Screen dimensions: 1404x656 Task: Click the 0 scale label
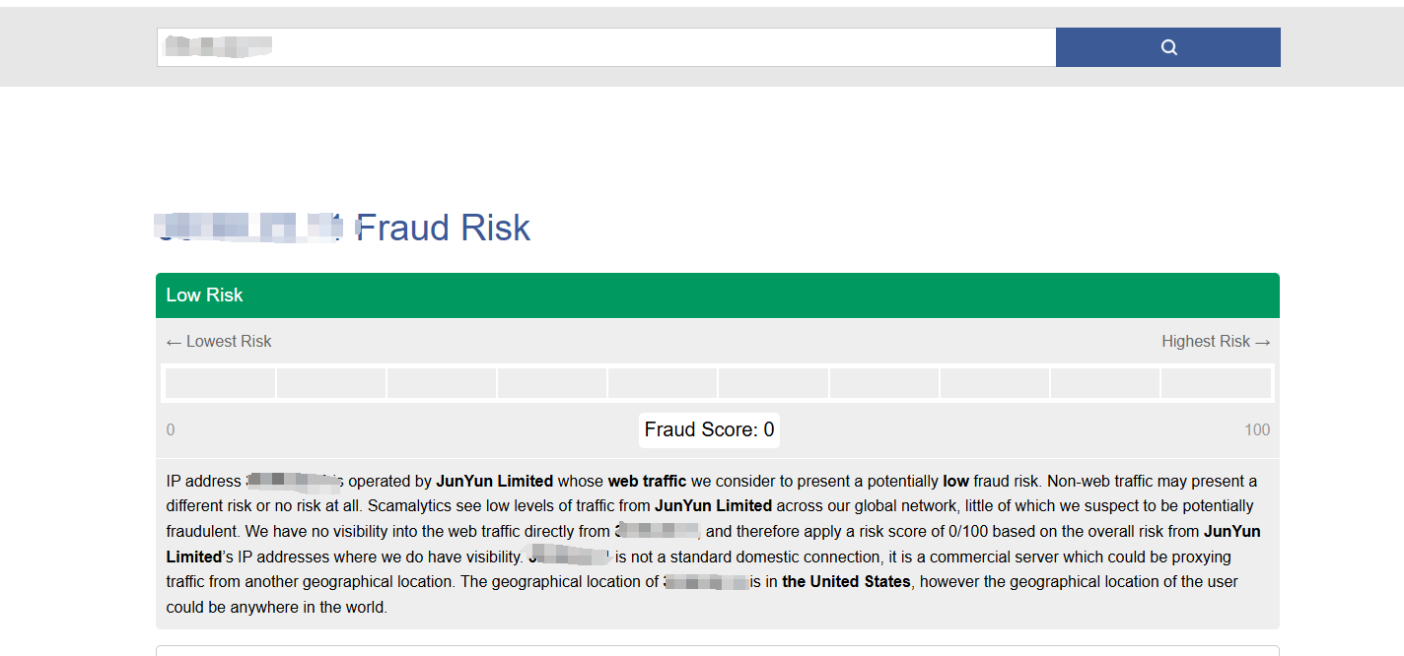171,430
